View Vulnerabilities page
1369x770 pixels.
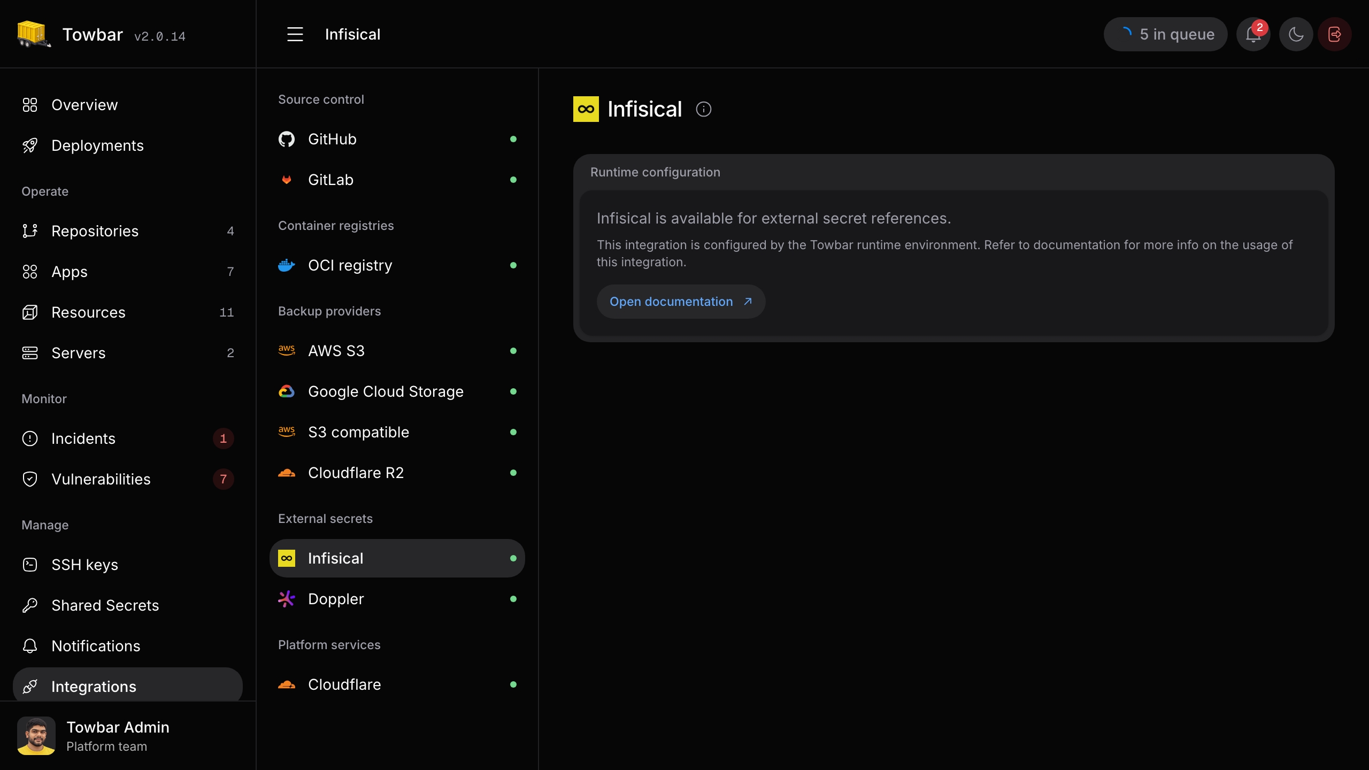[128, 479]
